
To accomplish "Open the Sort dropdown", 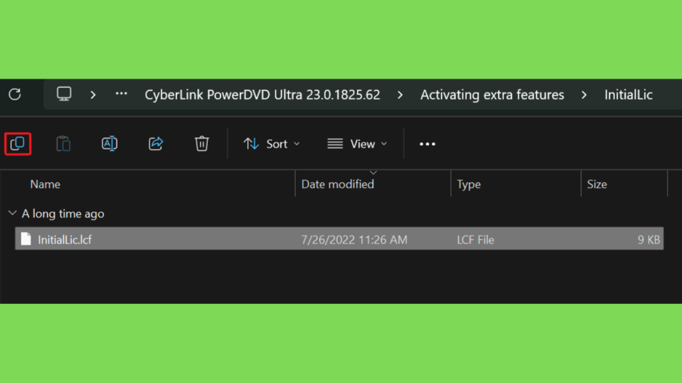I will click(x=272, y=144).
